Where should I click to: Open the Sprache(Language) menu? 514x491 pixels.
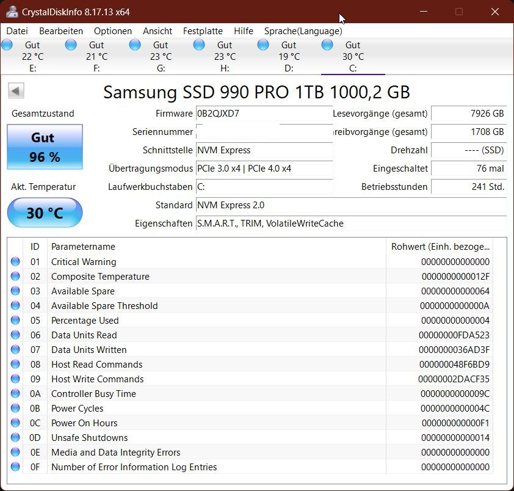pyautogui.click(x=303, y=31)
